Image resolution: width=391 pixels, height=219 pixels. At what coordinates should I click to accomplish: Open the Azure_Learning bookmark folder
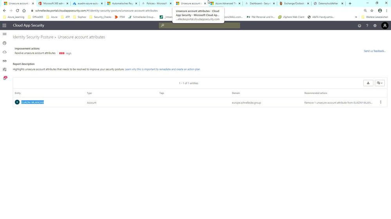pyautogui.click(x=14, y=17)
